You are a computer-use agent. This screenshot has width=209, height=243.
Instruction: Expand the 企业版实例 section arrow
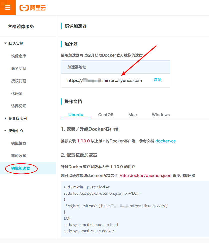(5, 119)
